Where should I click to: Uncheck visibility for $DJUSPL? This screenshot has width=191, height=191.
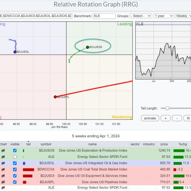click(x=15, y=182)
